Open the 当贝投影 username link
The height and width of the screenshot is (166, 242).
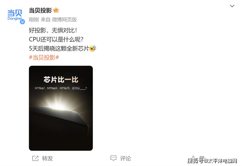[40, 11]
